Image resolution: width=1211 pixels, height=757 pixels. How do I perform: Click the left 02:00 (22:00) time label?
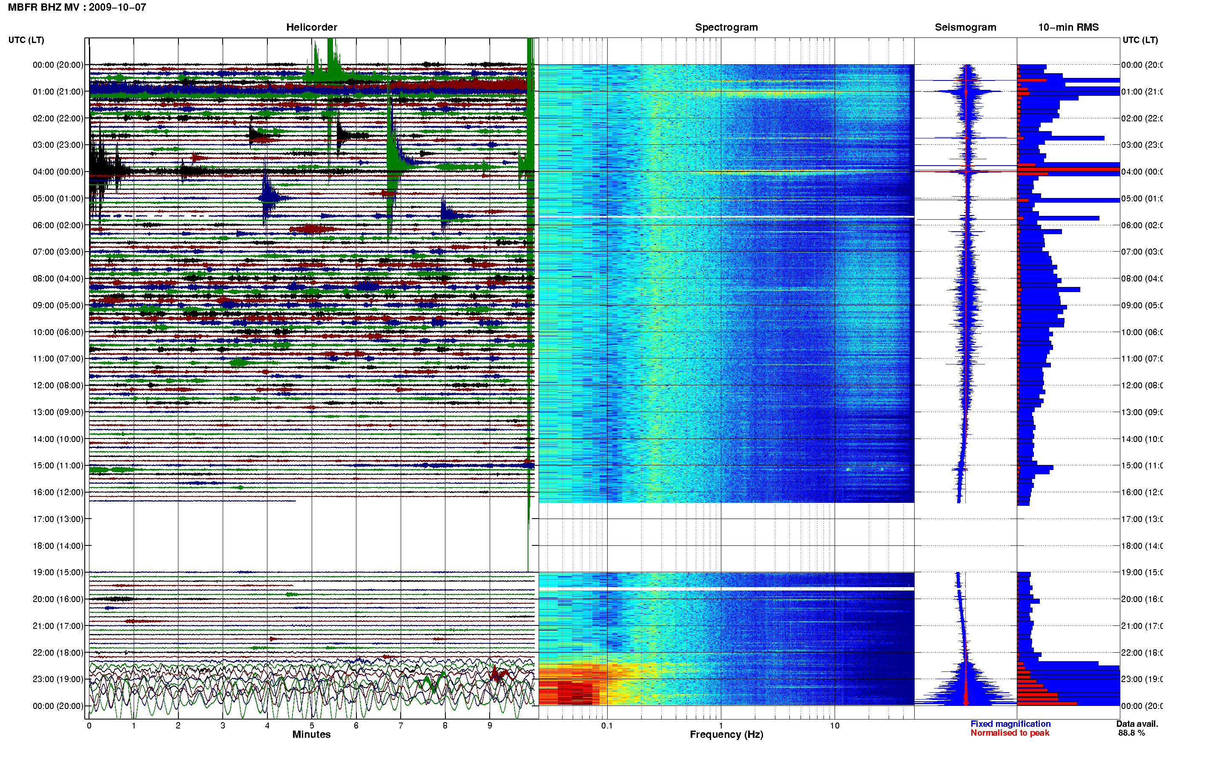(x=58, y=118)
